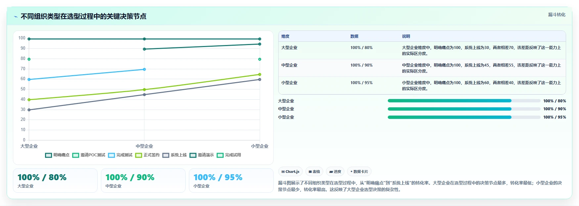Viewport: 579px width, 206px height.
Task: Click the lime data point at 50 for 中型企业
Action: point(144,90)
